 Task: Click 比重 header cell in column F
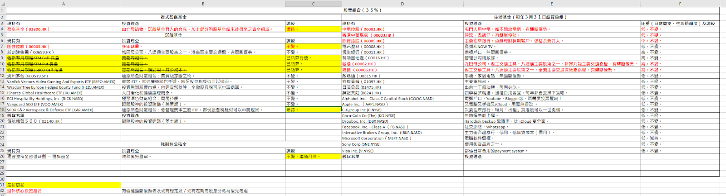coord(680,23)
